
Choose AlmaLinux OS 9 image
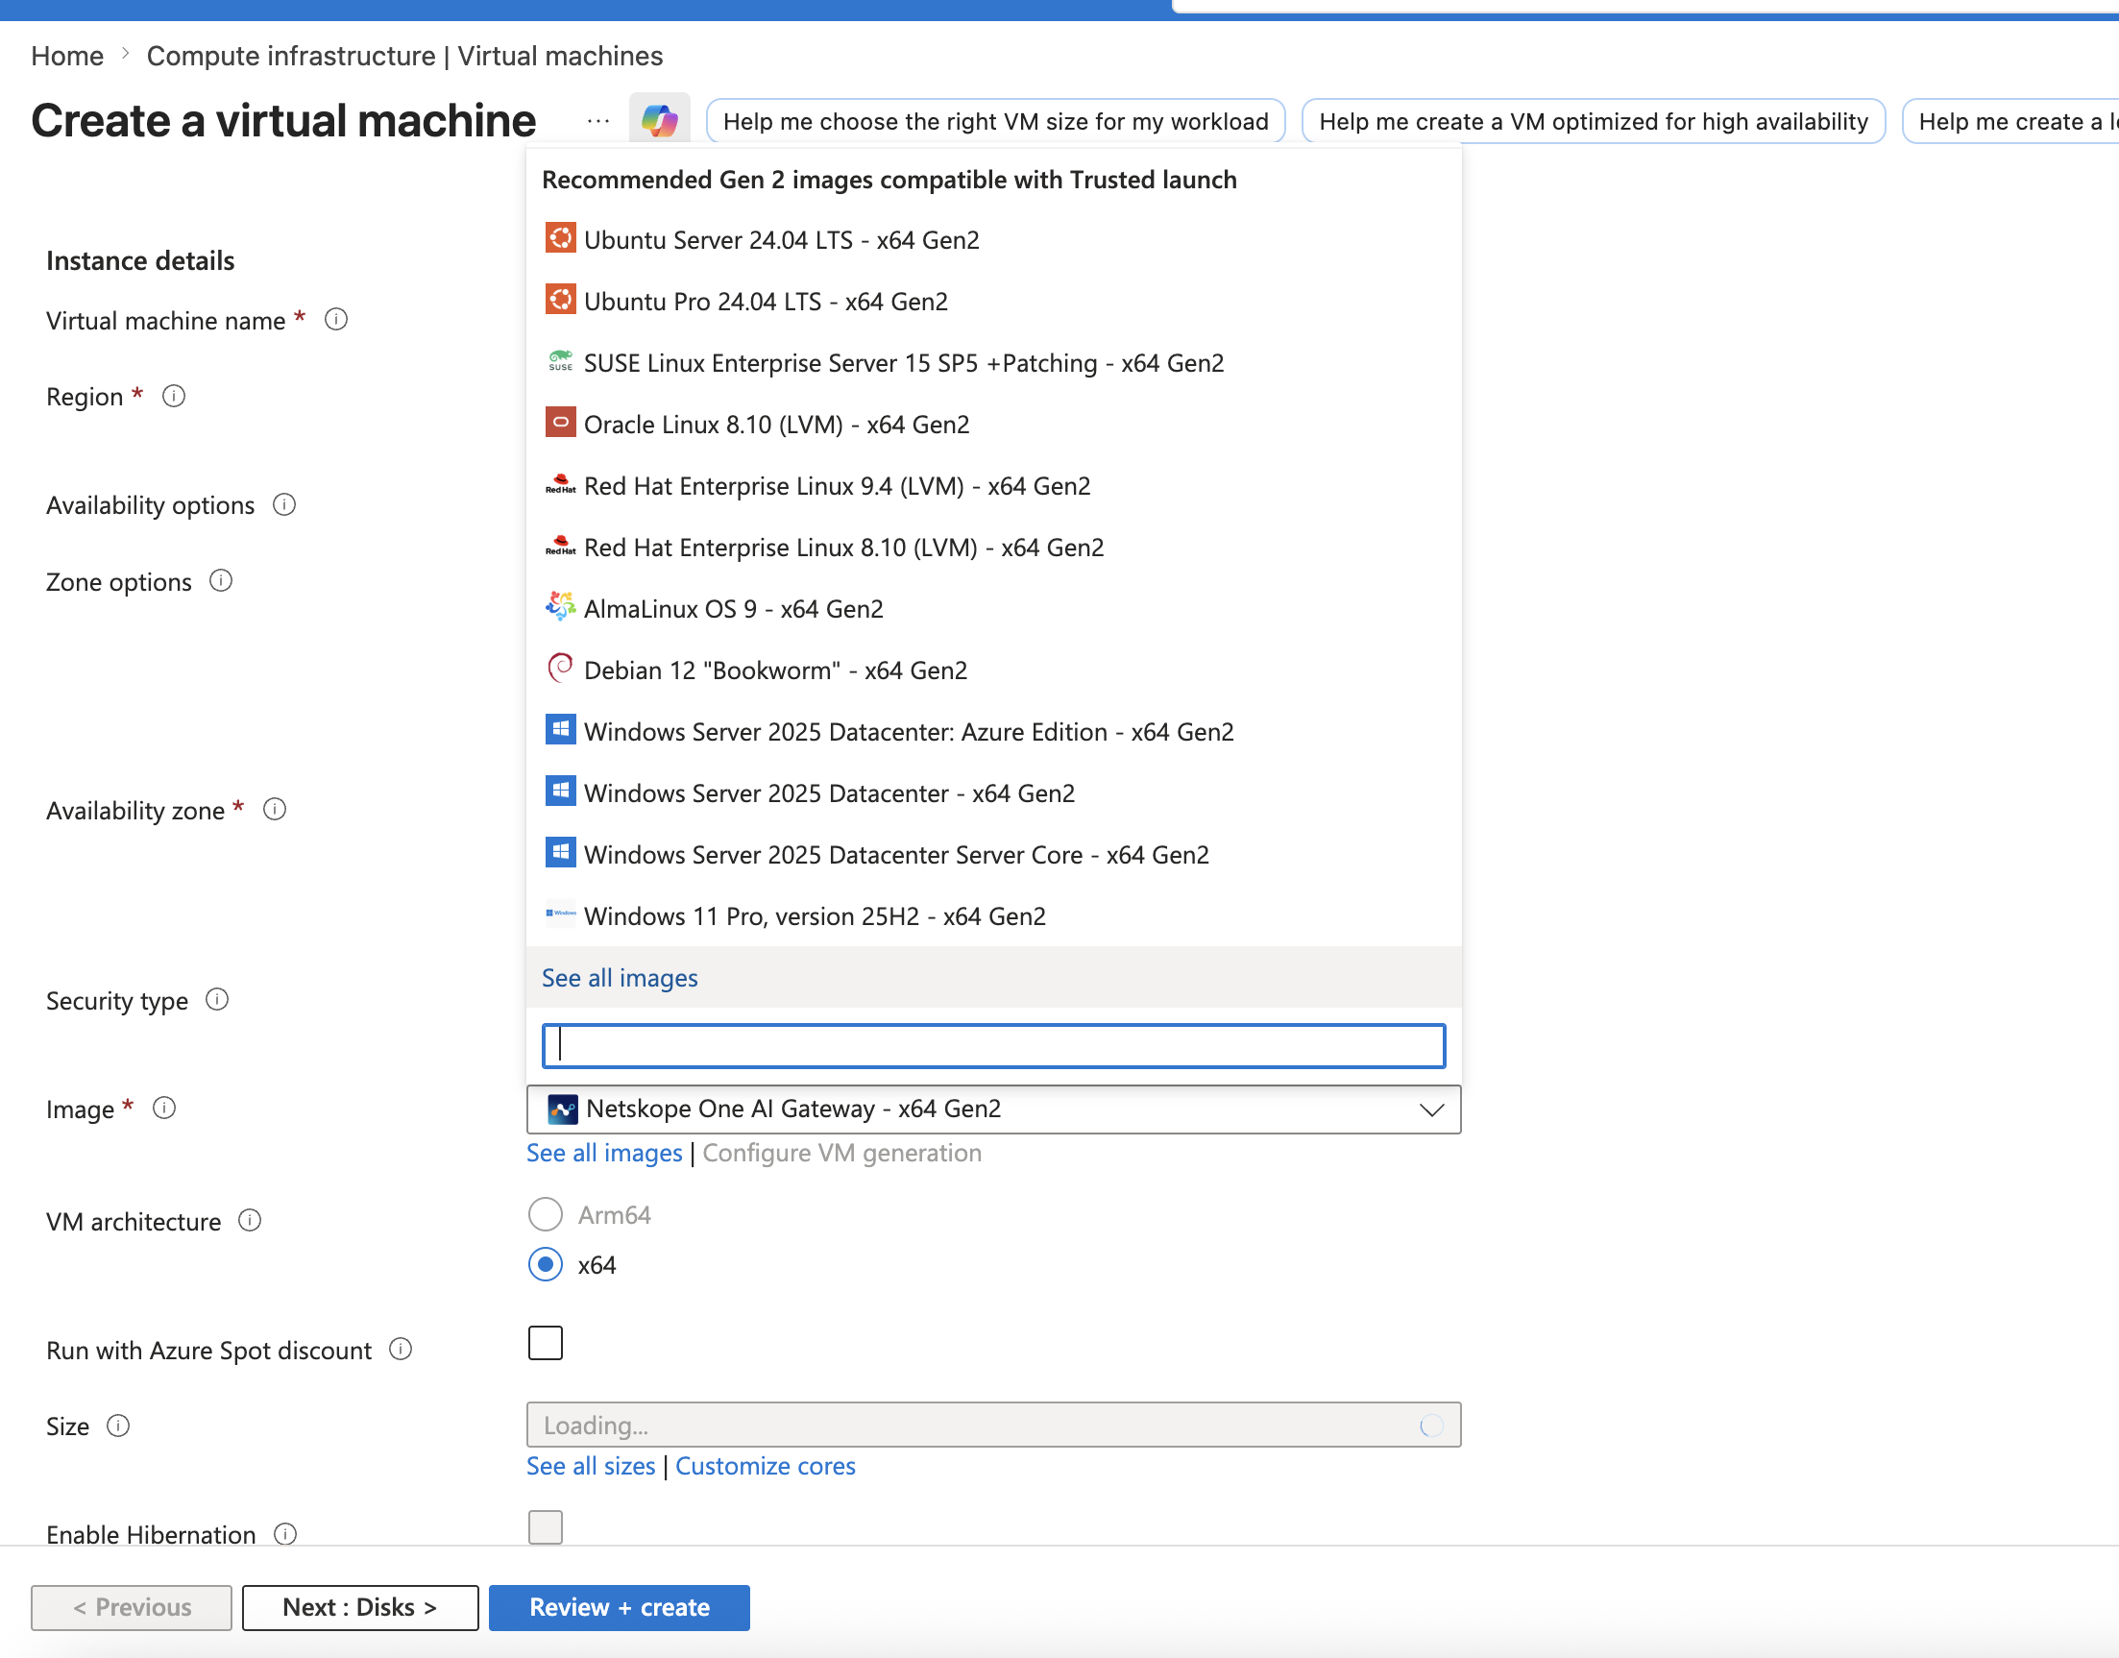pyautogui.click(x=993, y=609)
